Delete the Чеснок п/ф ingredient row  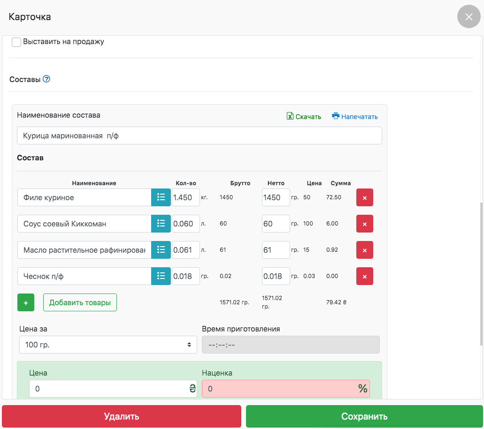pos(365,276)
